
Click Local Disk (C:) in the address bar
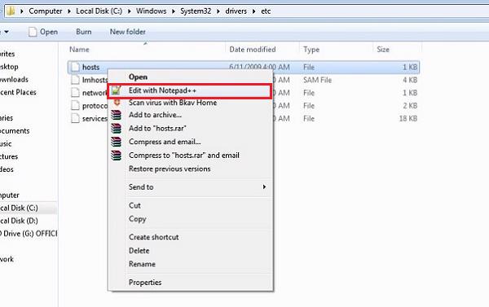tap(99, 11)
